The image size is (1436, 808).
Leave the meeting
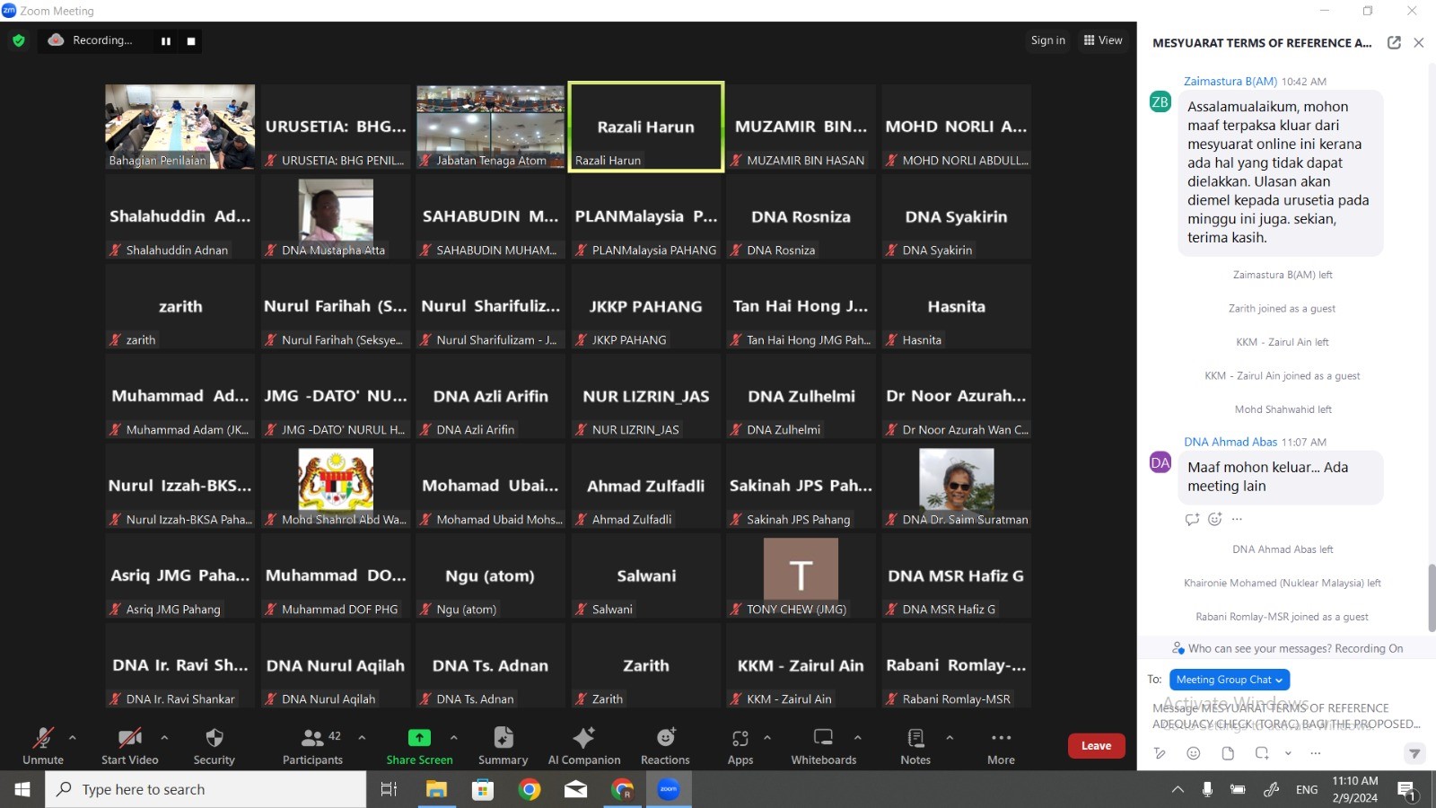[1096, 746]
